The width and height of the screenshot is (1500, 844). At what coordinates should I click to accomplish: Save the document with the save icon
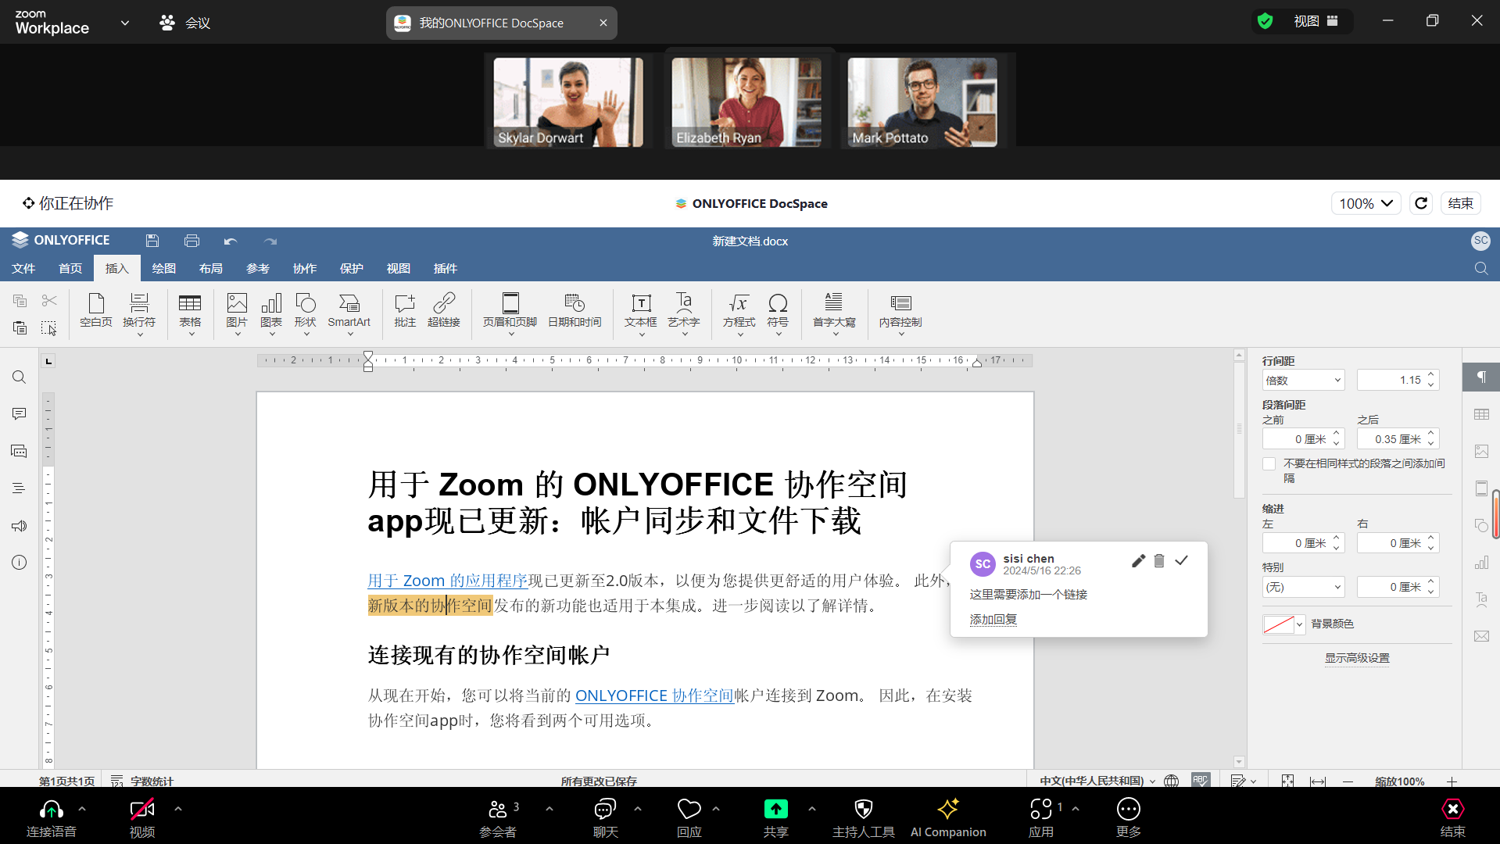(x=152, y=241)
